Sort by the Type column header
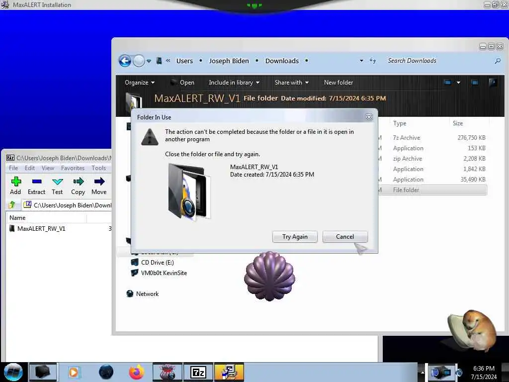This screenshot has height=382, width=509. click(x=400, y=123)
